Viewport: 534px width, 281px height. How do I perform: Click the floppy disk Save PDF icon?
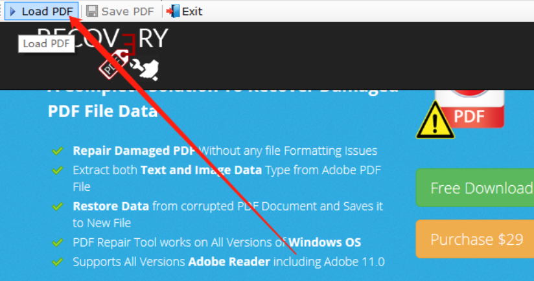92,11
